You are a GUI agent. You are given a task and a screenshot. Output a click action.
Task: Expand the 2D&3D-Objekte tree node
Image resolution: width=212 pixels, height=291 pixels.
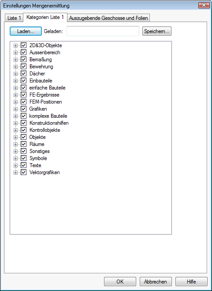coord(15,45)
